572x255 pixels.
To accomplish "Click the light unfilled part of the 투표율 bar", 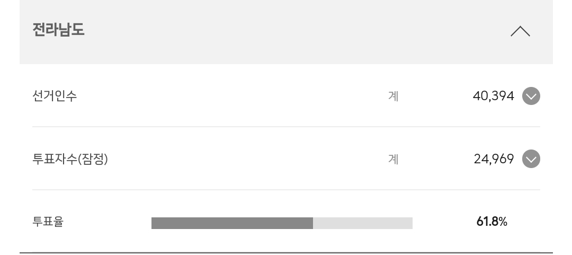I will [363, 223].
